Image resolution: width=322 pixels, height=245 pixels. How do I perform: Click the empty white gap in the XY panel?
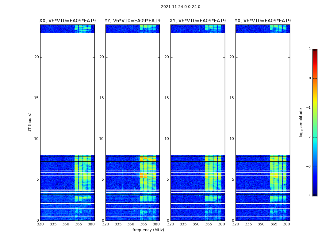click(x=197, y=92)
